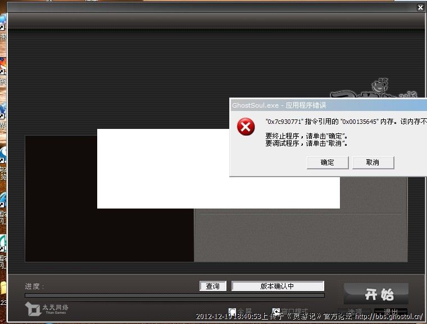Enable the 全屏 fullscreen option
This screenshot has height=324, width=427.
(233, 312)
